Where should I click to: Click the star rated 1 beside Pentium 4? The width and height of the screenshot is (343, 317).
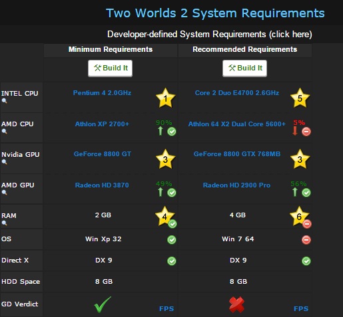coord(166,98)
